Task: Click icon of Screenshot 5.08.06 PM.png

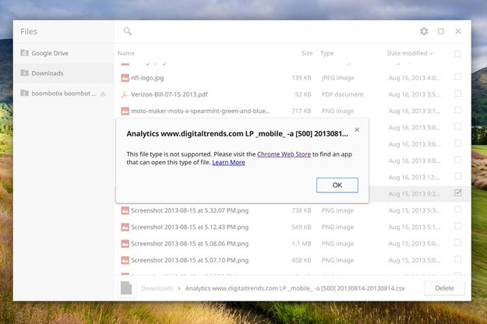Action: (125, 244)
